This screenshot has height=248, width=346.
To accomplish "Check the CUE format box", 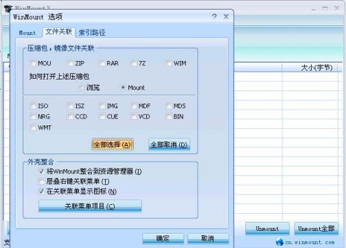I will pyautogui.click(x=102, y=116).
